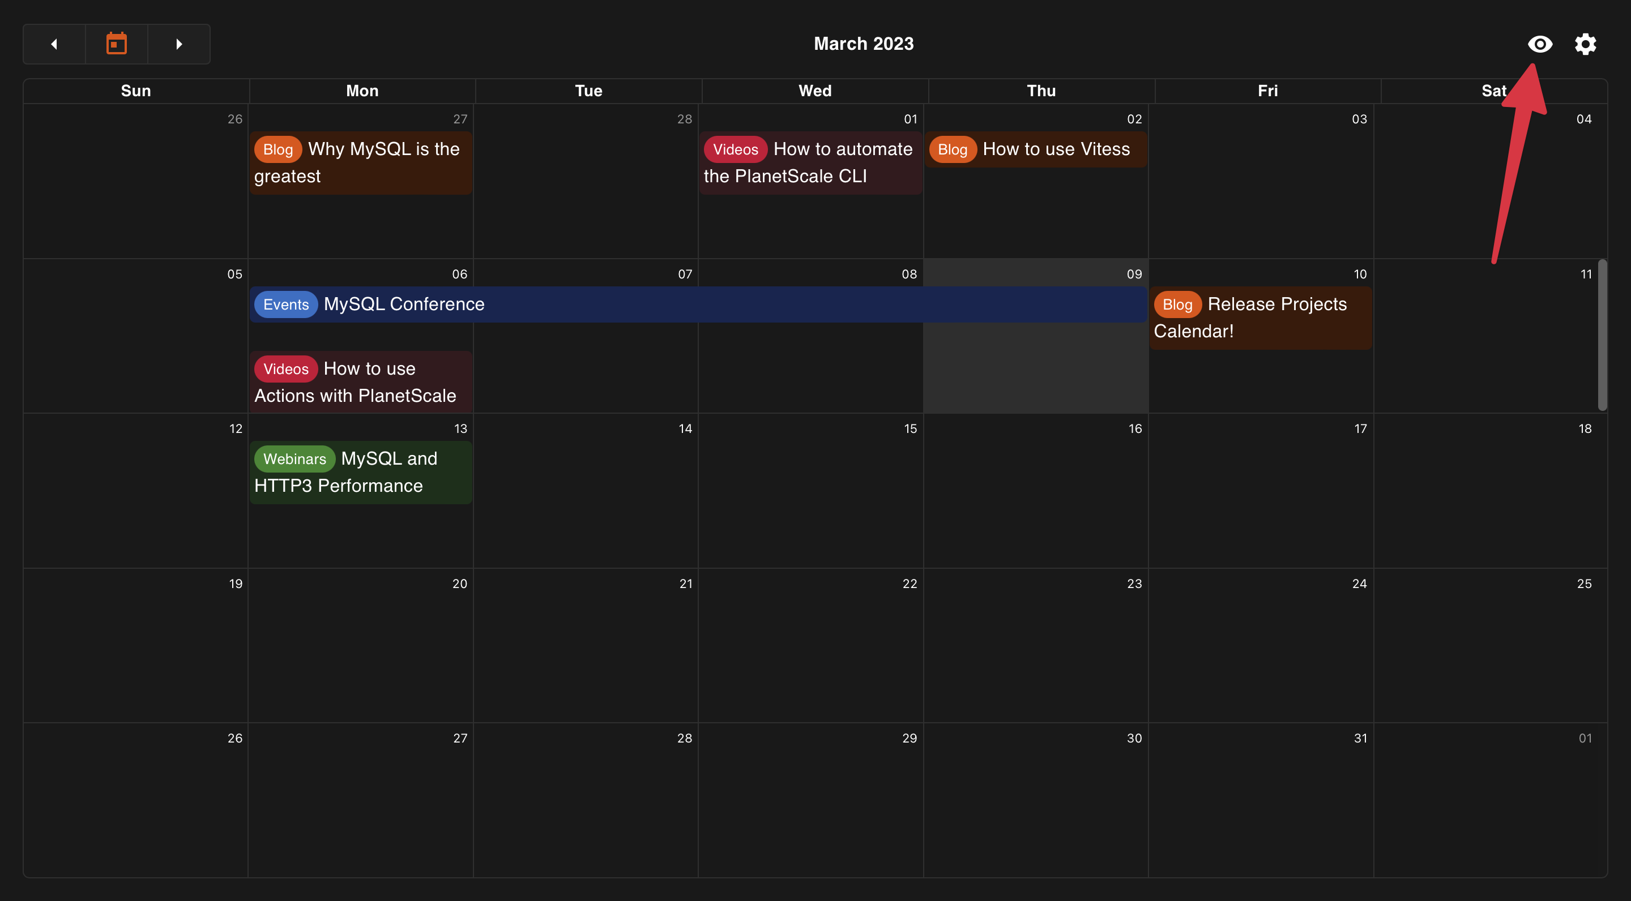The image size is (1631, 901).
Task: Click the Blog tag on Why MySQL post
Action: [277, 149]
